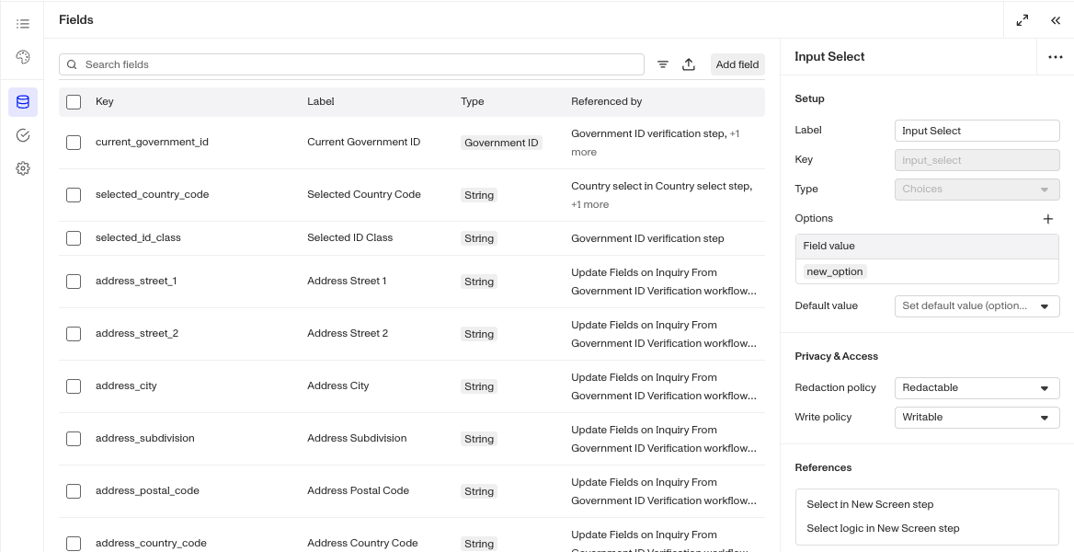Toggle the select-all checkbox in table header
The width and height of the screenshot is (1074, 552).
pyautogui.click(x=74, y=102)
